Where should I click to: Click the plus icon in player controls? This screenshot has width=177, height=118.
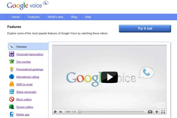point(157,112)
